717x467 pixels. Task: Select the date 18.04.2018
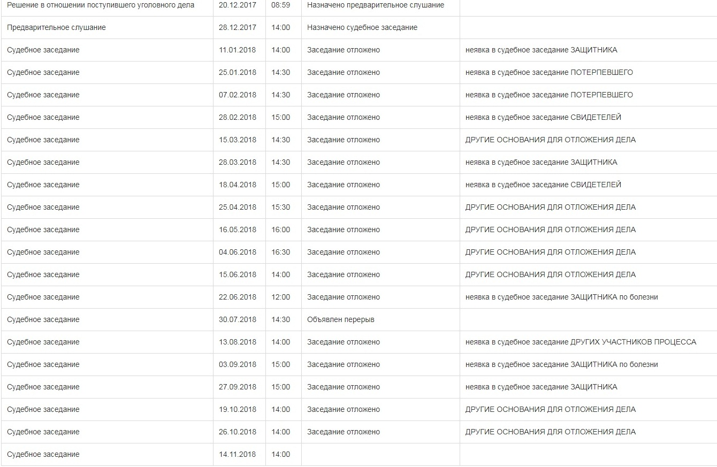click(238, 185)
